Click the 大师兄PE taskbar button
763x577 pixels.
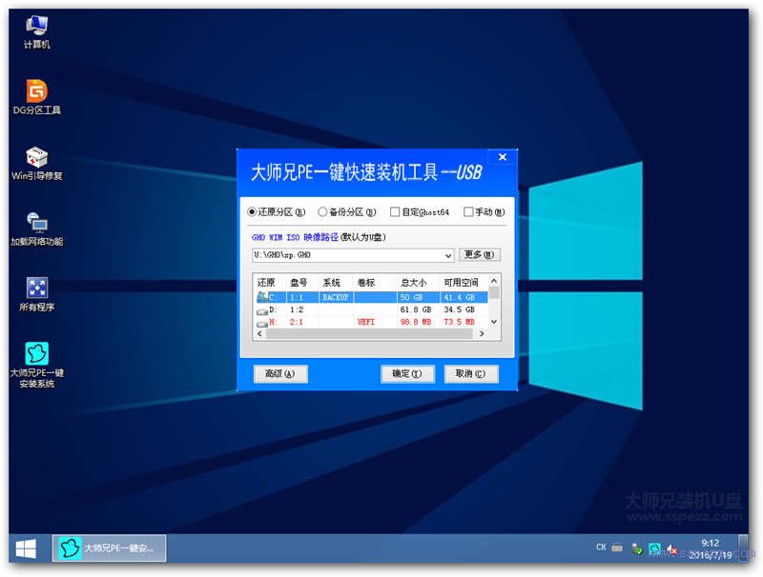[110, 549]
